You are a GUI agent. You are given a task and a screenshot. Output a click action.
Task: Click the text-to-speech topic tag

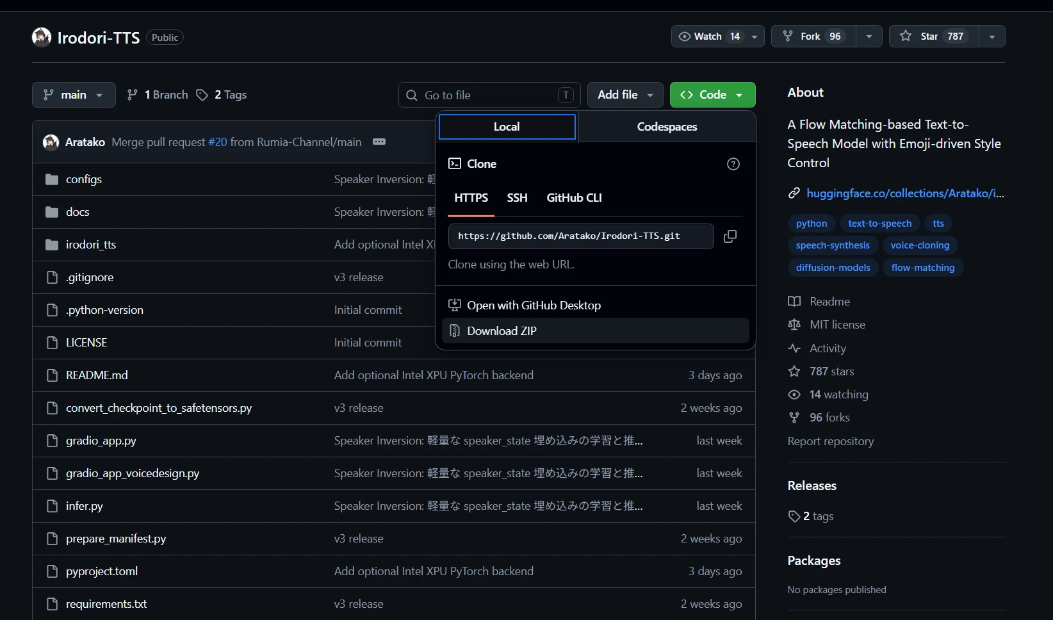coord(880,224)
